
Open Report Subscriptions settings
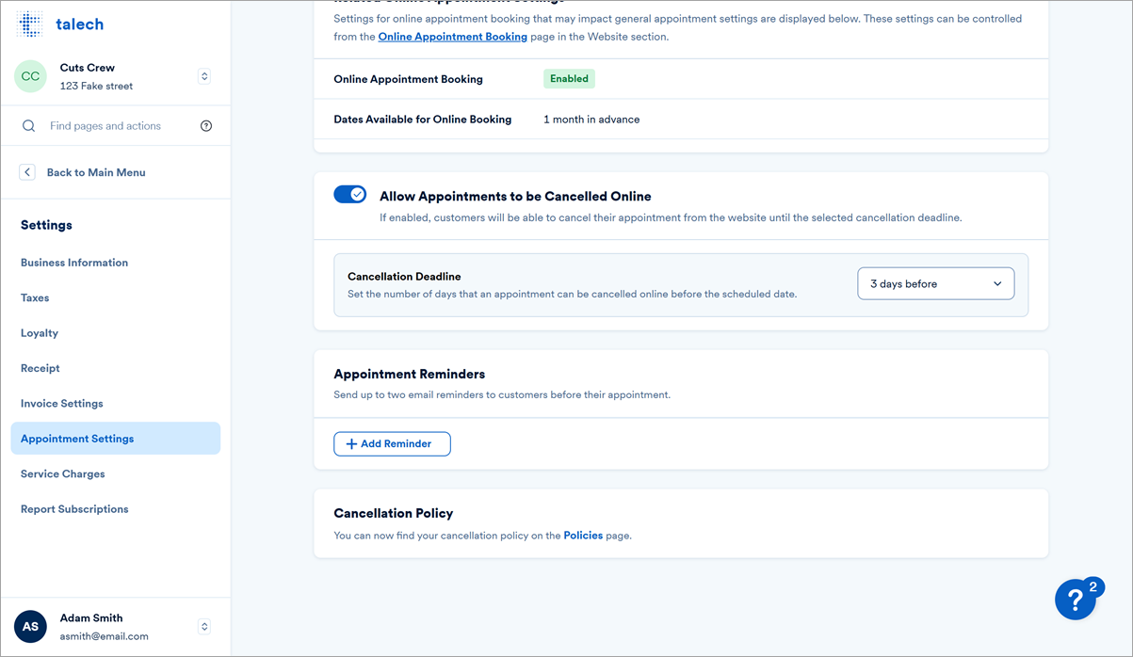(x=74, y=508)
